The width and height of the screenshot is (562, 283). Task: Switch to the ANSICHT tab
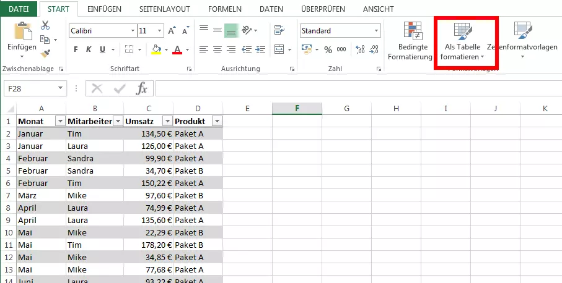379,9
